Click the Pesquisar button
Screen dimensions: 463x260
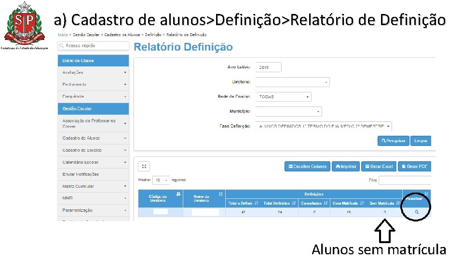[x=394, y=141]
